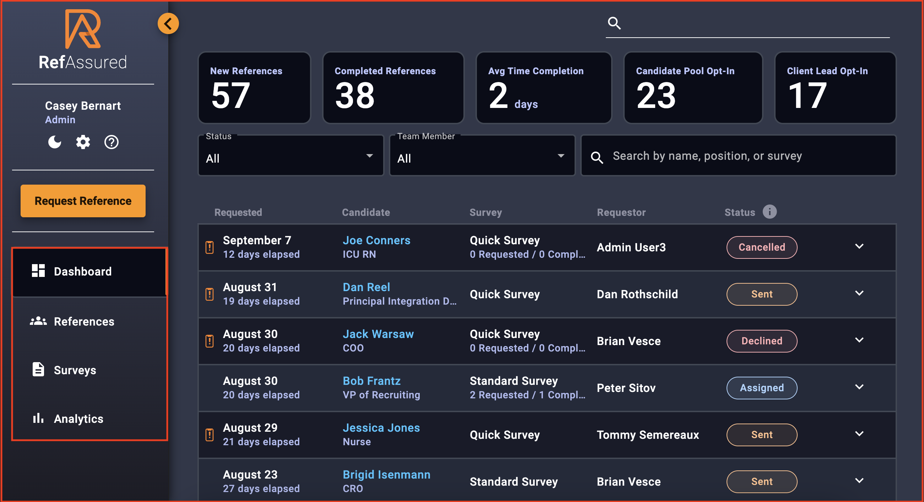Screen dimensions: 924x502
Task: Click magnifier icon in table search box
Action: click(x=597, y=157)
